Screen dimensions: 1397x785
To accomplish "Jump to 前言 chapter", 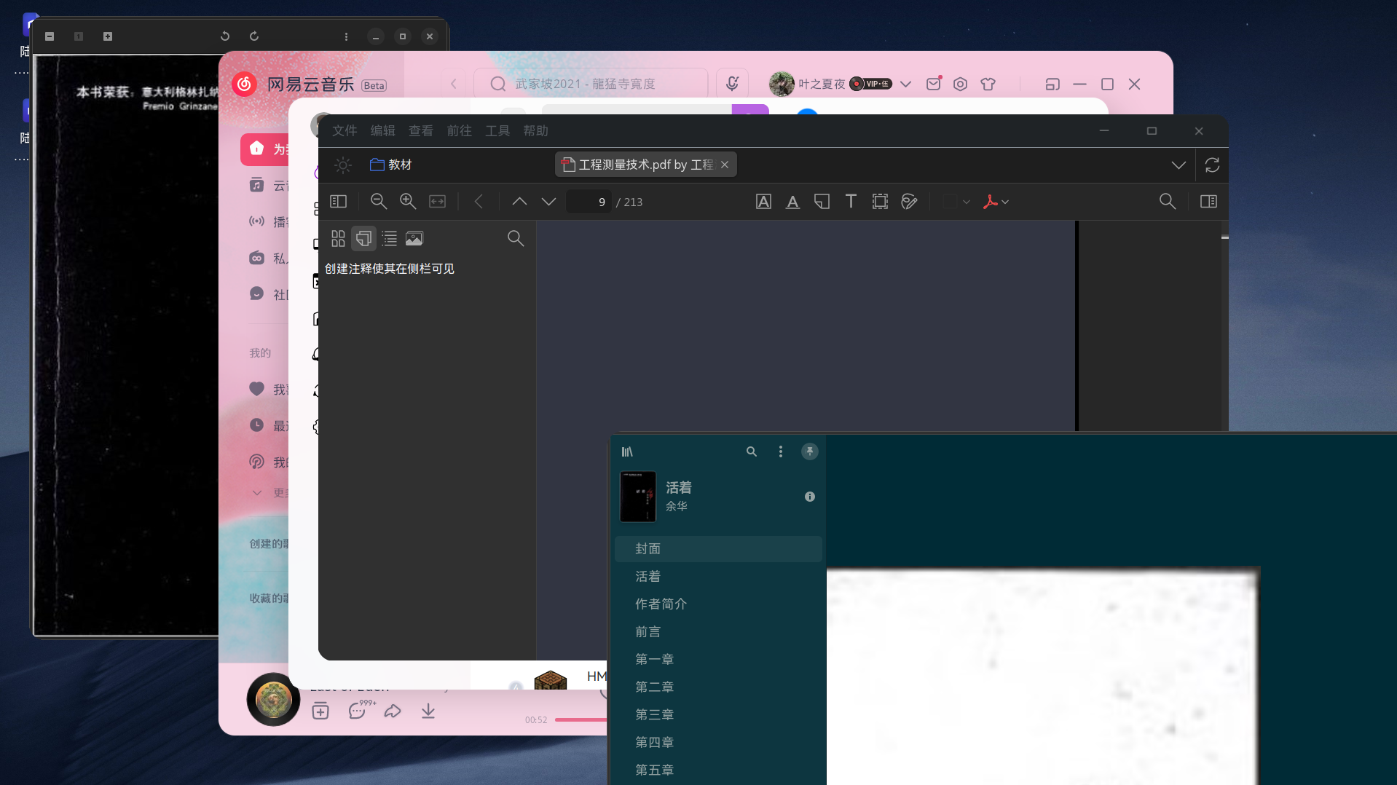I will pos(718,632).
